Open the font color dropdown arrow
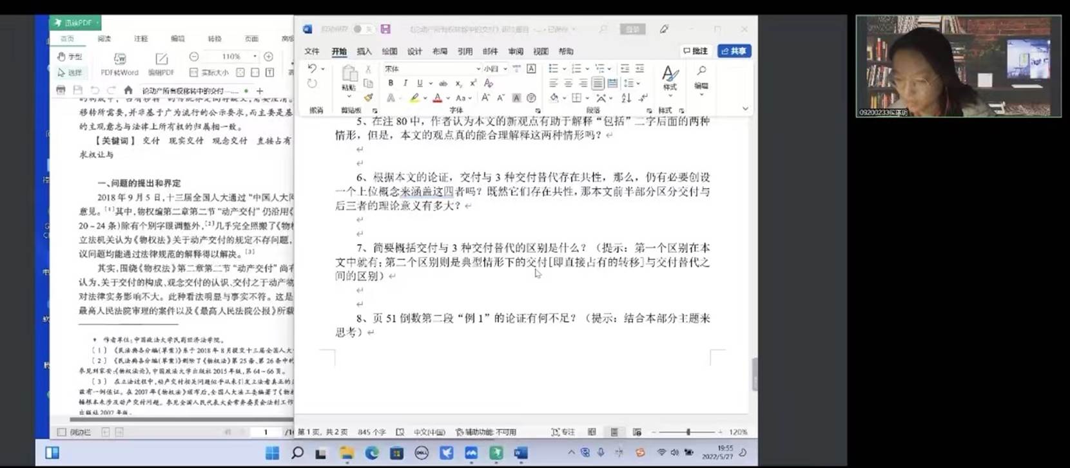Image resolution: width=1070 pixels, height=468 pixels. click(x=447, y=98)
